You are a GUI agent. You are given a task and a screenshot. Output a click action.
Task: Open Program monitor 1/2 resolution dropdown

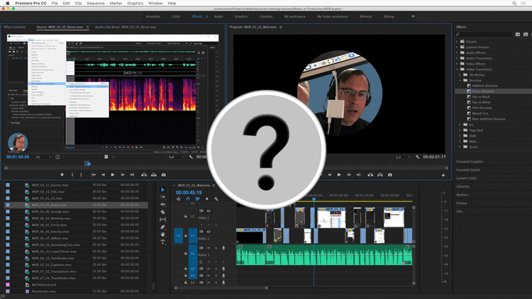403,157
